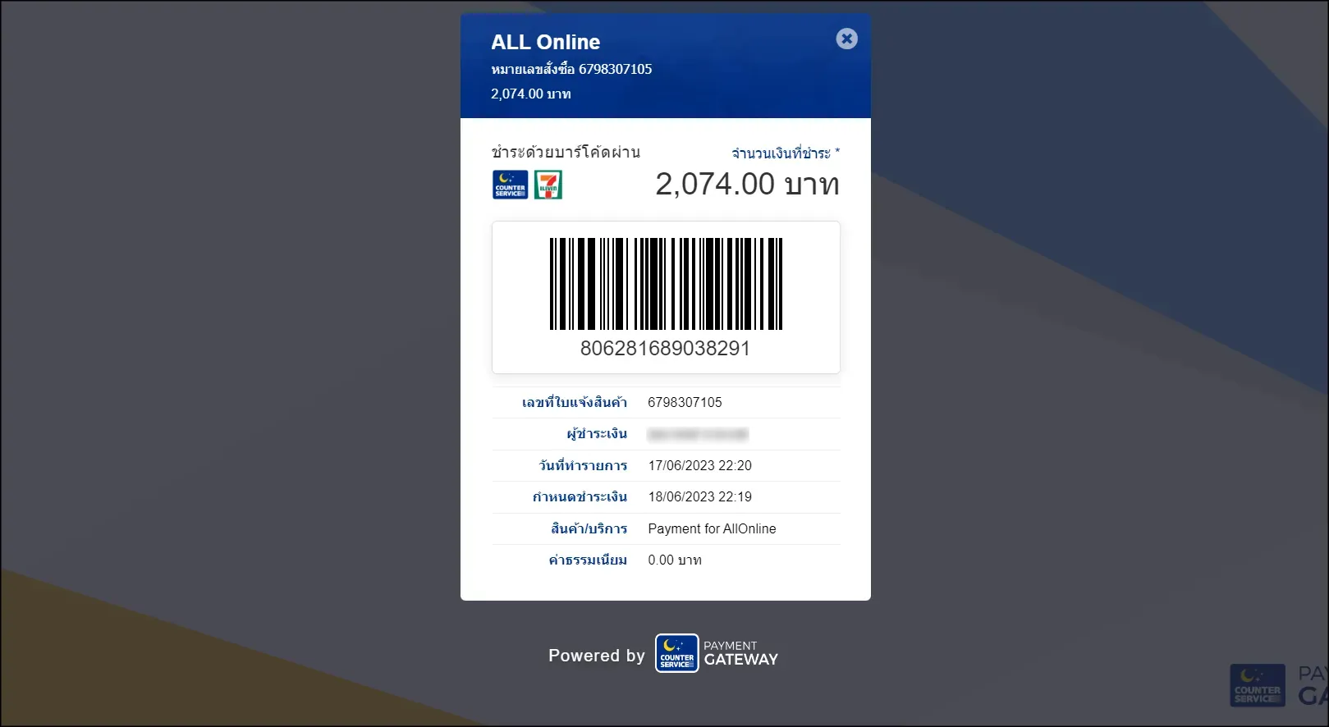
Task: Click the blurred payer name field
Action: 698,434
